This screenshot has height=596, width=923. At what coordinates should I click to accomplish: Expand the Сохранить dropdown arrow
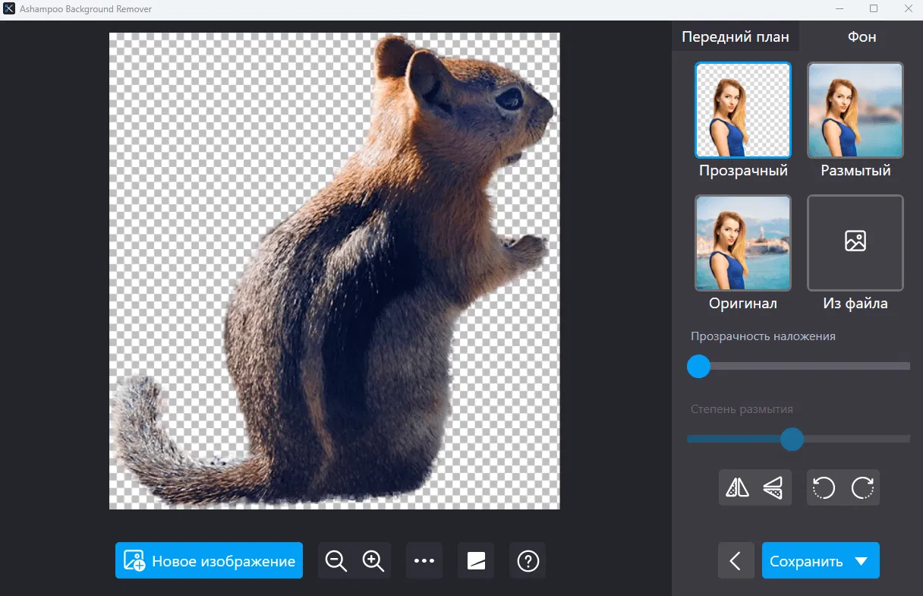861,561
